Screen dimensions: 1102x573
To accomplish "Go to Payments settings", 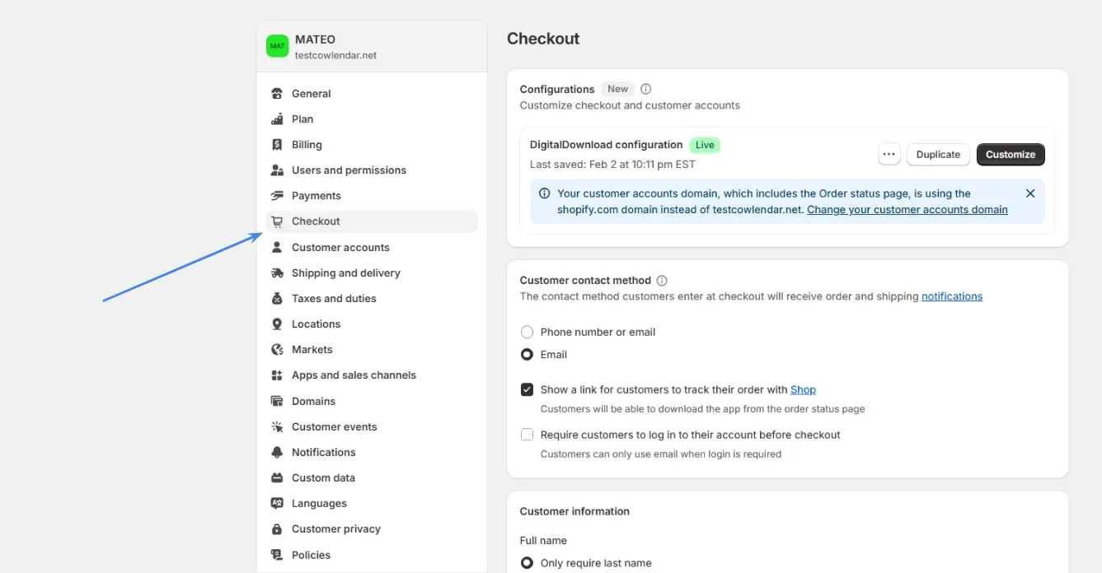I will click(372, 196).
